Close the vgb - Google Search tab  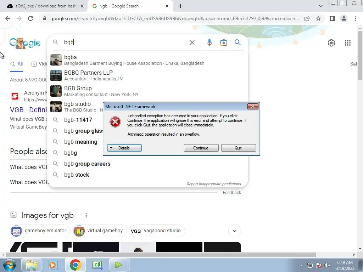(167, 6)
